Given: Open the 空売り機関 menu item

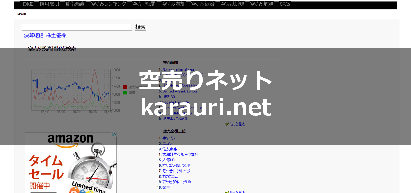Looking at the screenshot, I should point(144,4).
